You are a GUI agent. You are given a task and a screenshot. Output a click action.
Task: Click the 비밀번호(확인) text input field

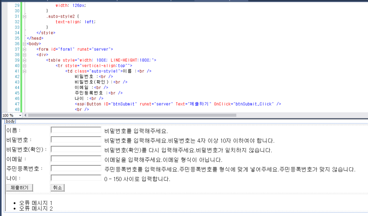click(76, 149)
